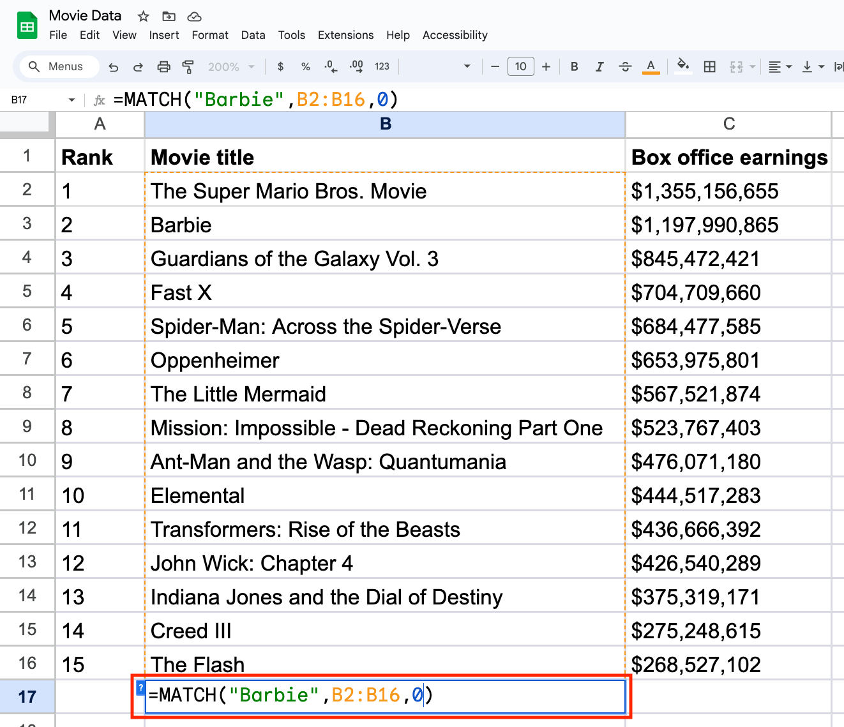Viewport: 844px width, 727px height.
Task: Select the Box office earnings header cell
Action: [x=728, y=157]
